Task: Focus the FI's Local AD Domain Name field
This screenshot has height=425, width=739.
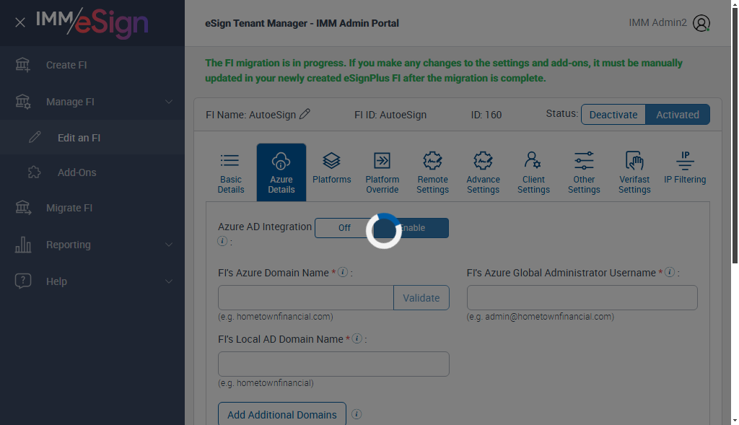Action: (x=333, y=364)
